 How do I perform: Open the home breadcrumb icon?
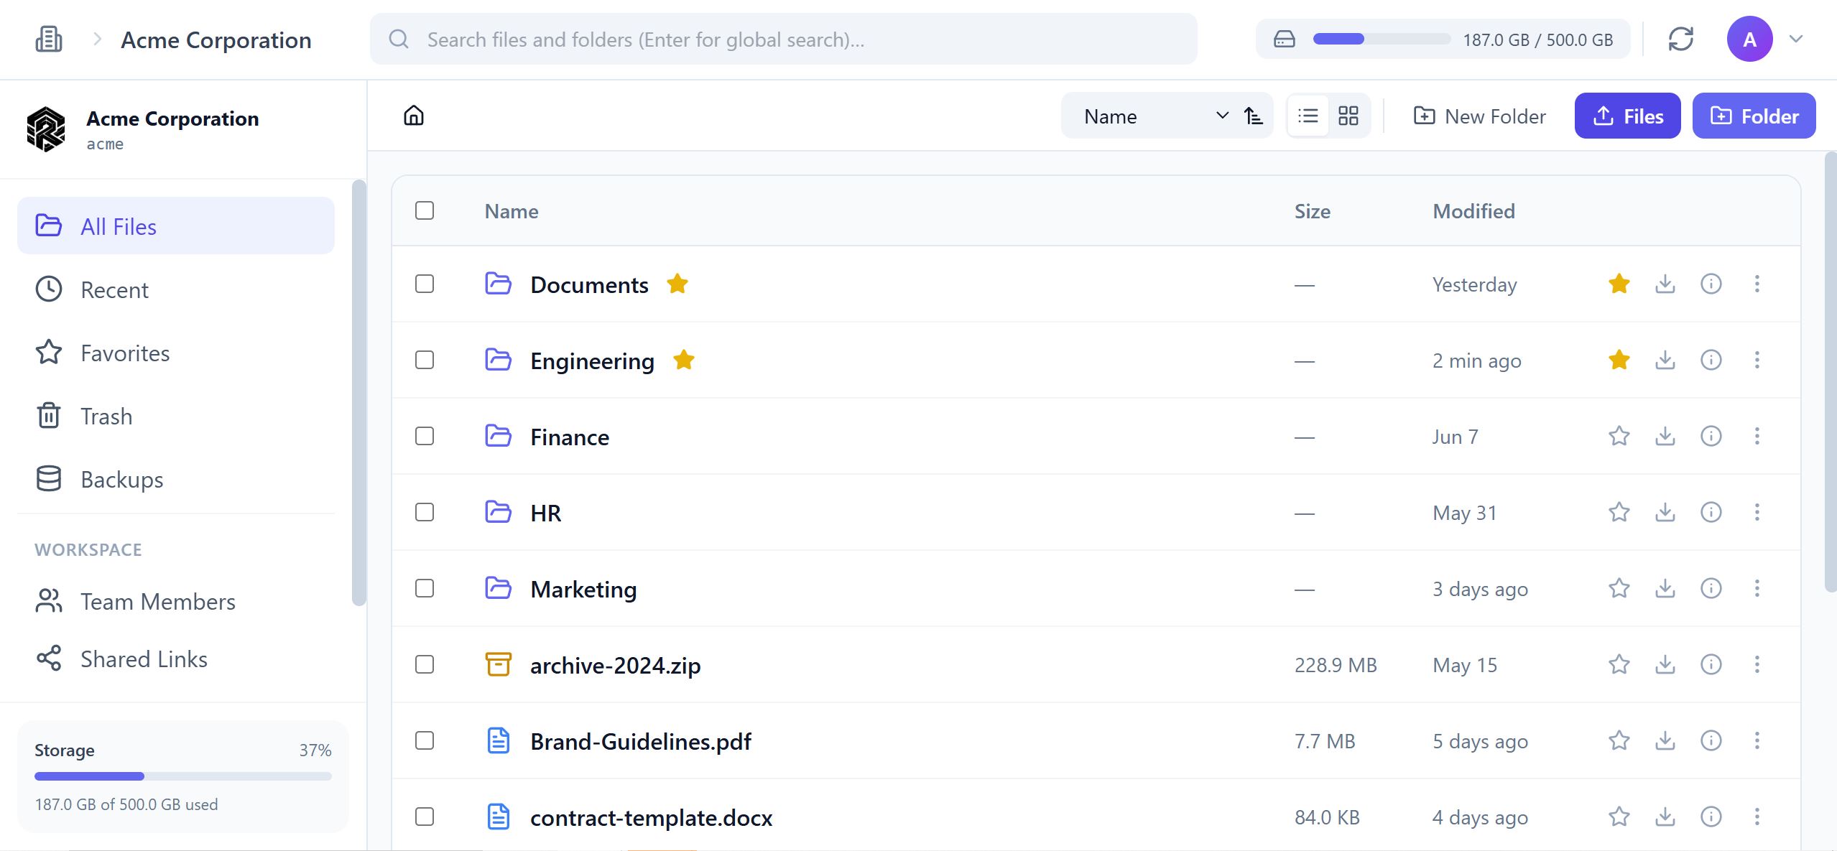pyautogui.click(x=414, y=116)
